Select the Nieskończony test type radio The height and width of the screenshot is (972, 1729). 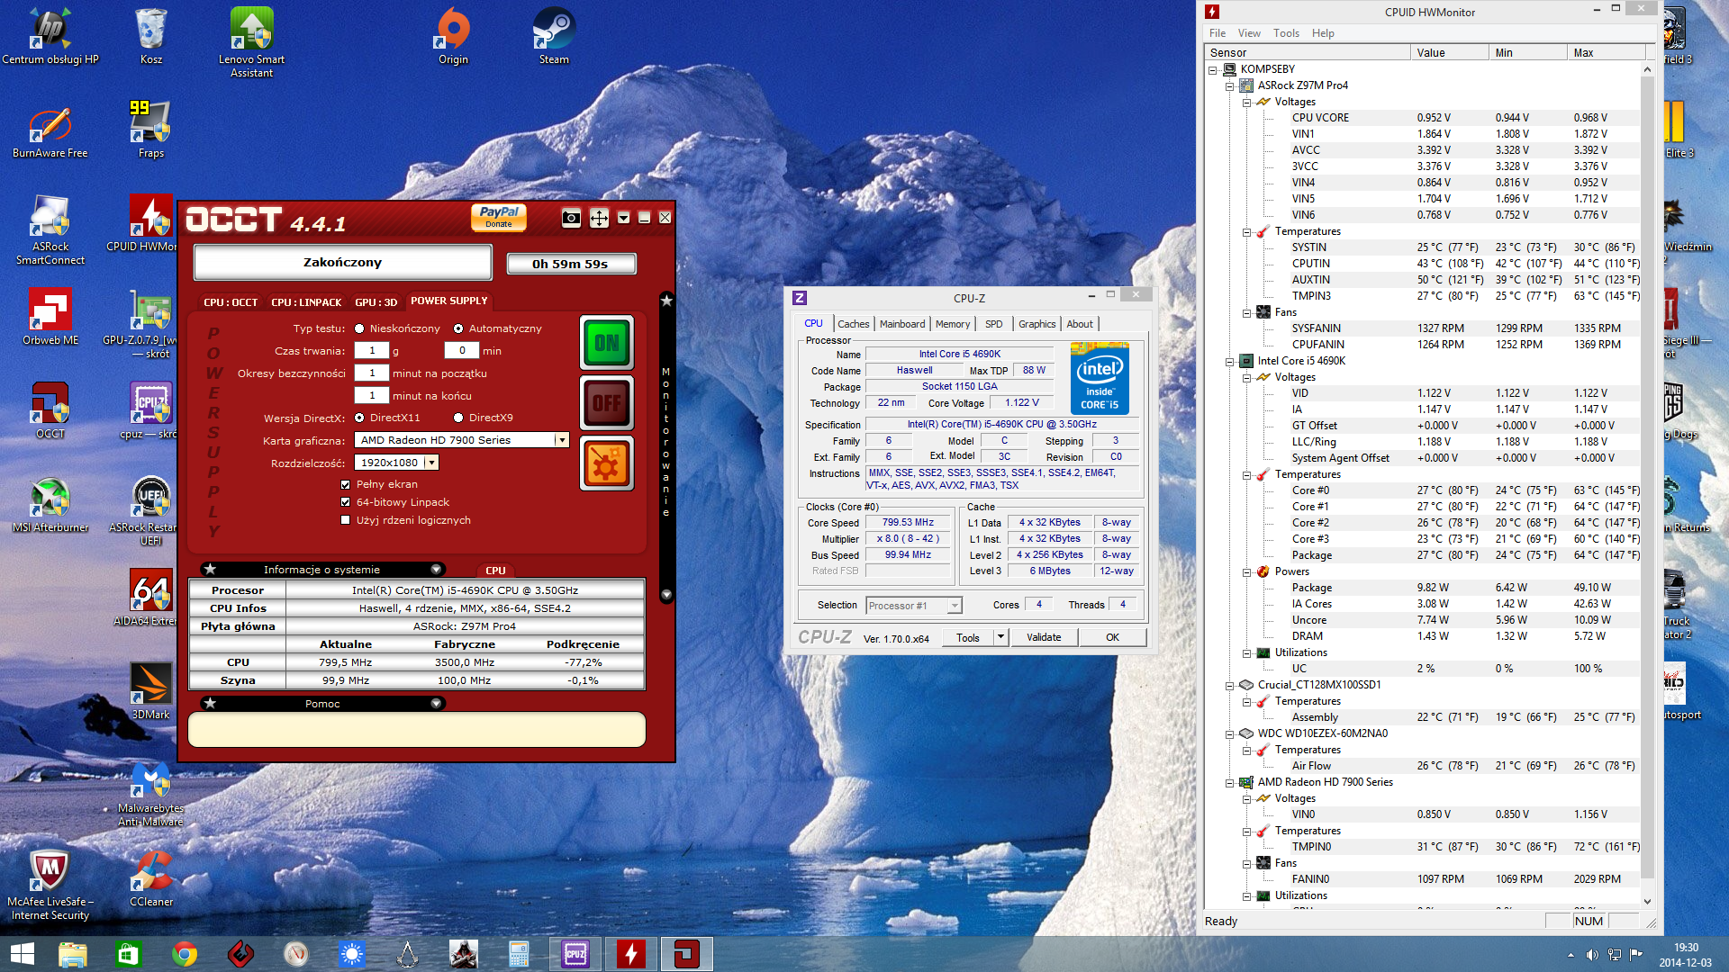coord(359,328)
